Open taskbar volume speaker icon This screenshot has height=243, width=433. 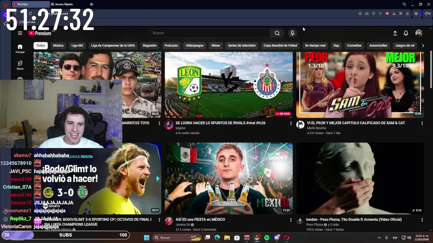point(409,238)
